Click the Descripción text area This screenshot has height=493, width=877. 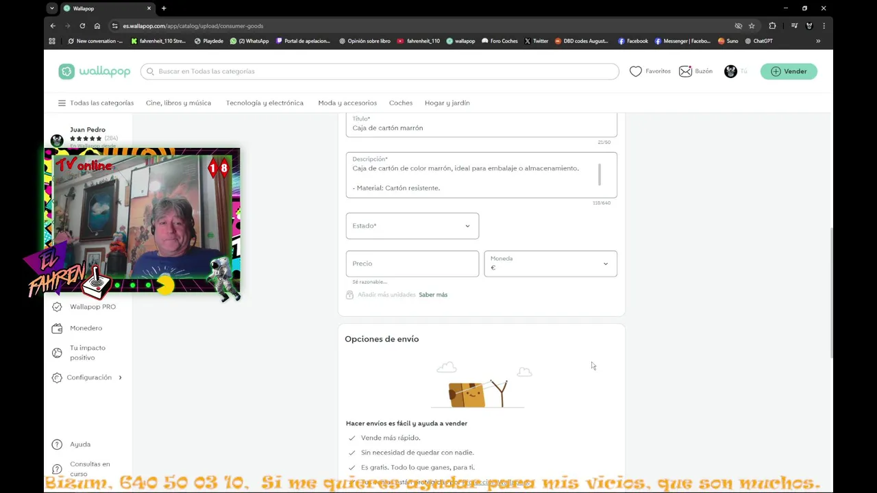click(x=481, y=175)
